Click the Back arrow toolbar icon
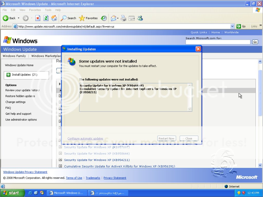The height and width of the screenshot is (197, 263). pyautogui.click(x=6, y=18)
